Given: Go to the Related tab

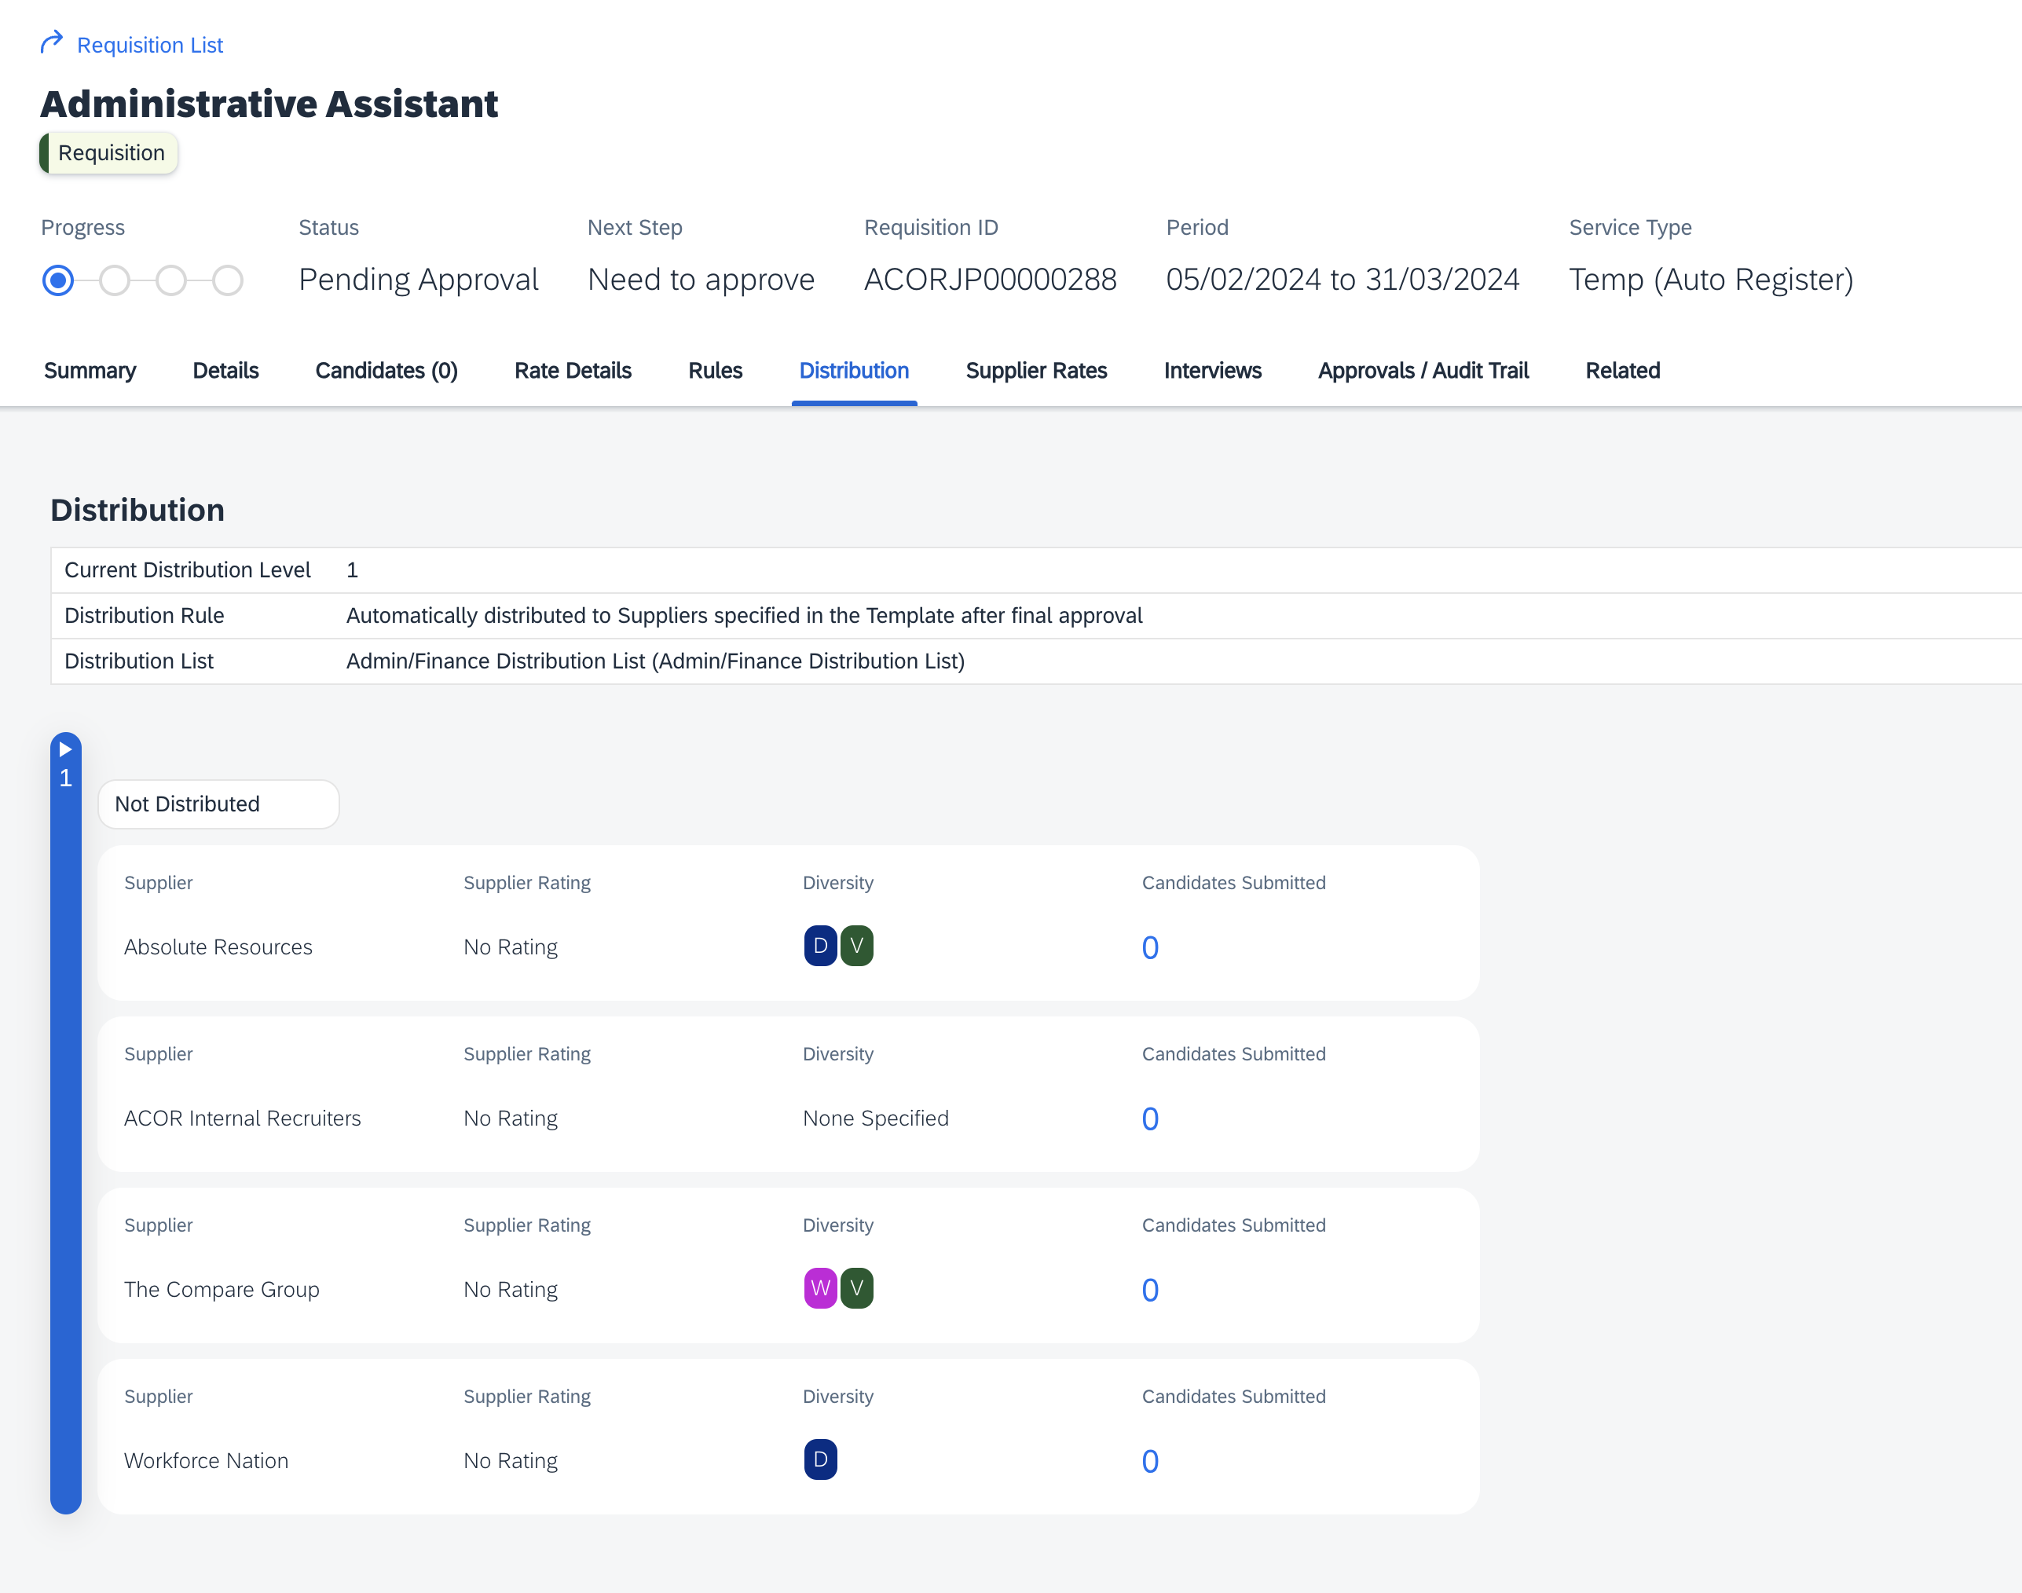Looking at the screenshot, I should [1623, 370].
